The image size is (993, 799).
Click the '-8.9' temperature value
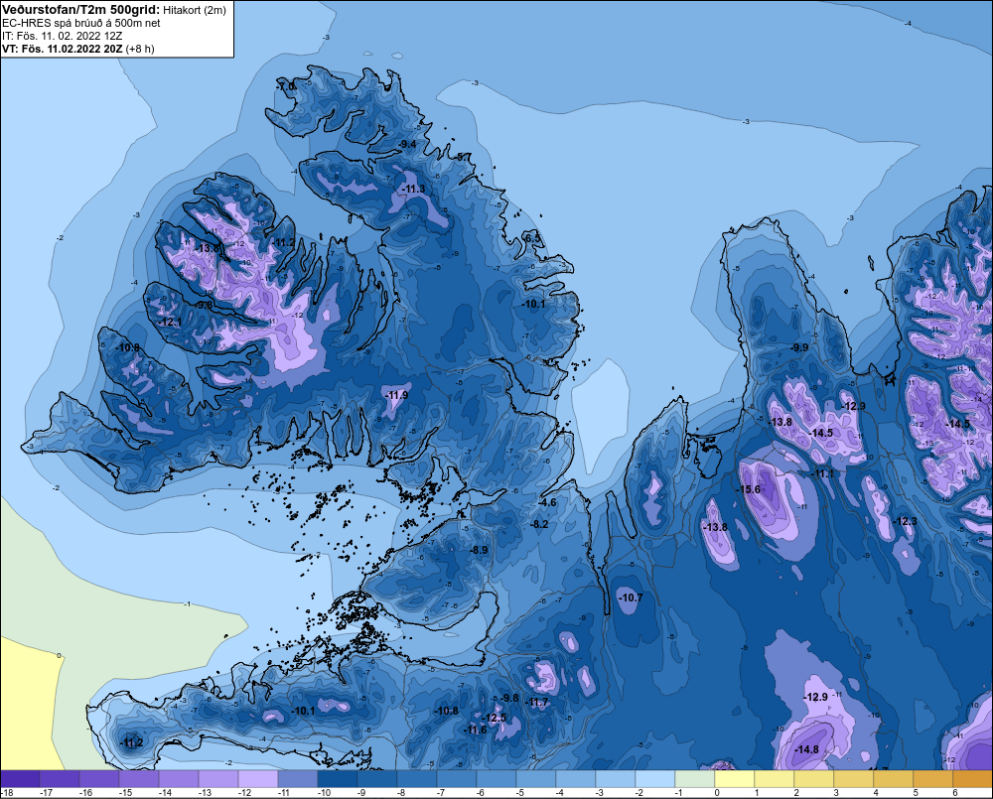click(480, 550)
